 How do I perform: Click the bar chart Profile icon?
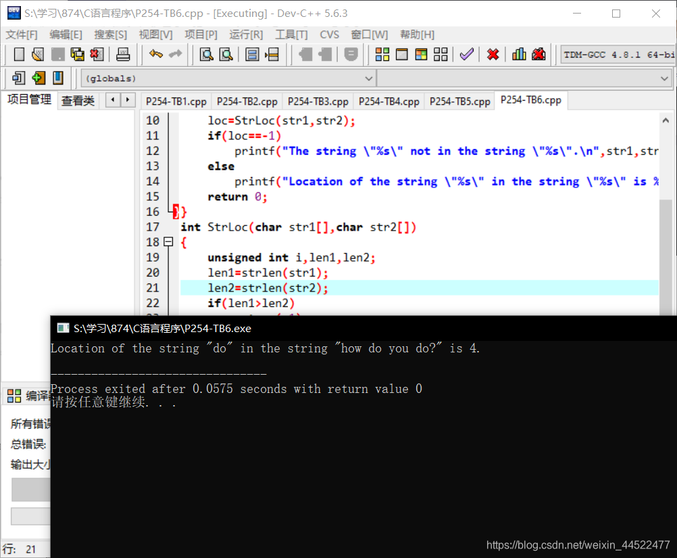519,55
